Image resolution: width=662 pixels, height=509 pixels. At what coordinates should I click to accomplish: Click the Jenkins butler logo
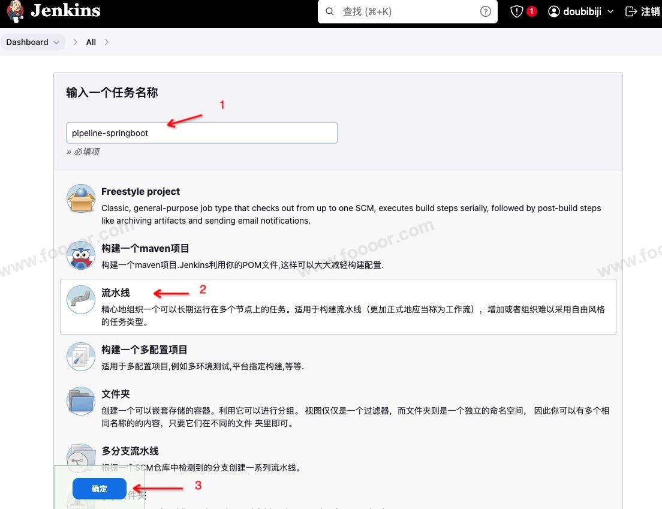pyautogui.click(x=16, y=11)
